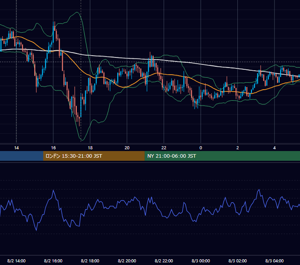Screen dimensions: 300x265
Task: Click the '16' hour label on price chart axis
Action: pos(53,148)
